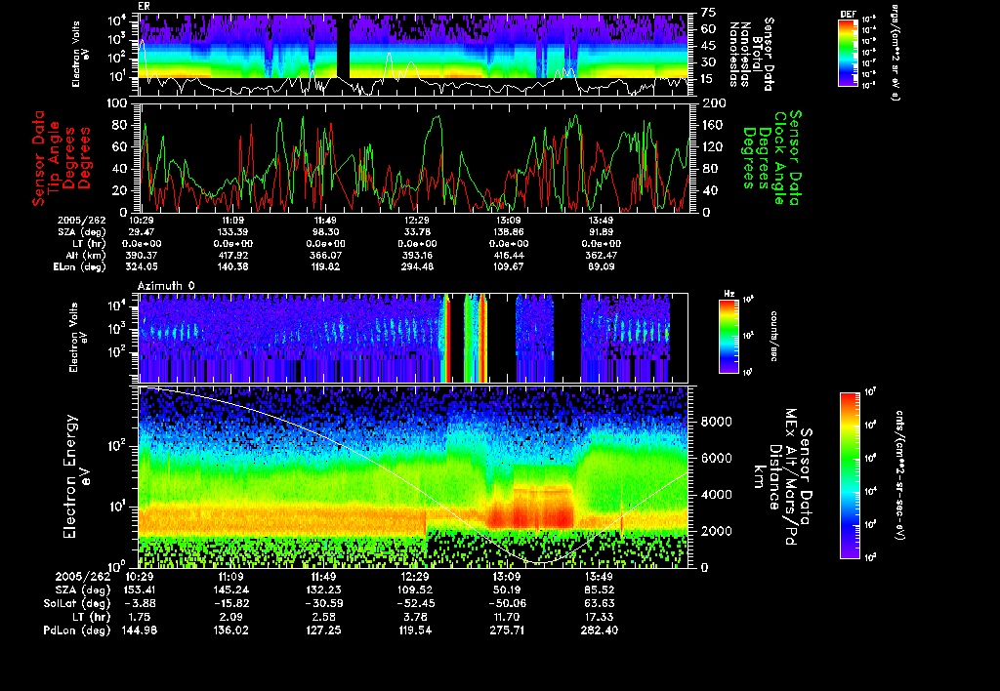Viewport: 1000px width, 691px height.
Task: Click the Alt value 362.47
Action: (x=601, y=255)
